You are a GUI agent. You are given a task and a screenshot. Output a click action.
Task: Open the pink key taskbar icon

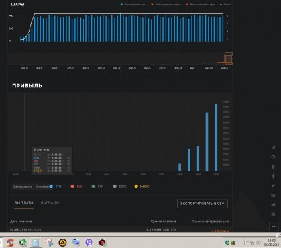point(50,243)
